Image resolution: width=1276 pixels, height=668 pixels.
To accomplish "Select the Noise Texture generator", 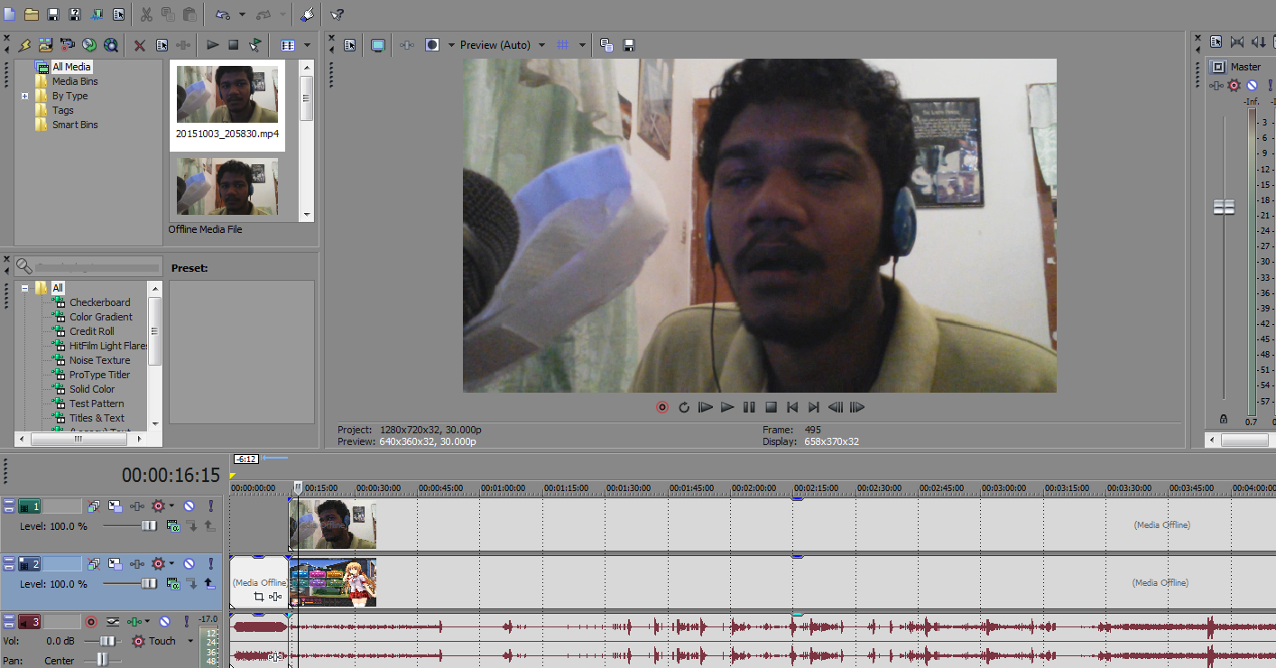I will pos(99,360).
